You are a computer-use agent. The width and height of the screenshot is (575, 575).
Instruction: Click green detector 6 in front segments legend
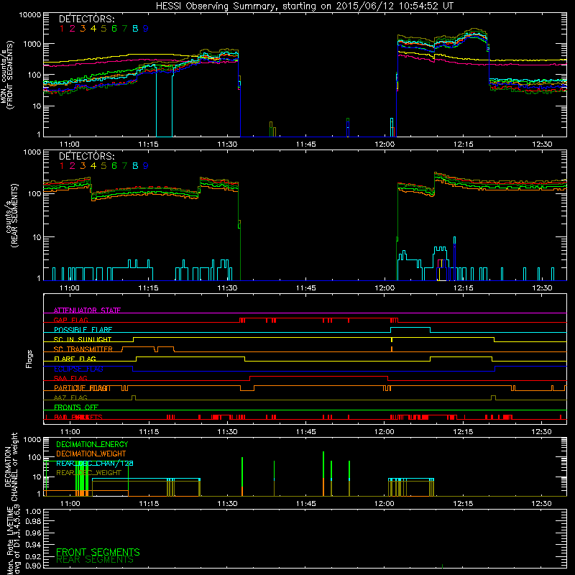click(114, 29)
